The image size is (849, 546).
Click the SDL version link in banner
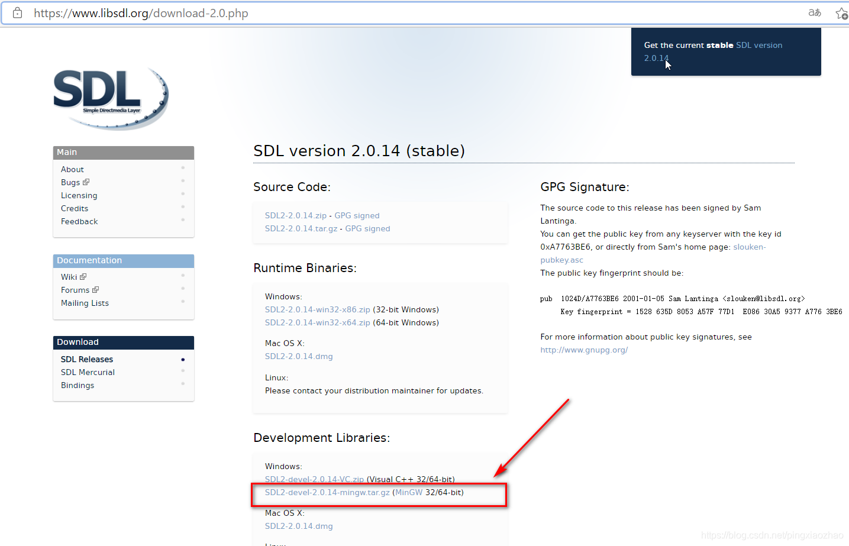click(x=759, y=45)
